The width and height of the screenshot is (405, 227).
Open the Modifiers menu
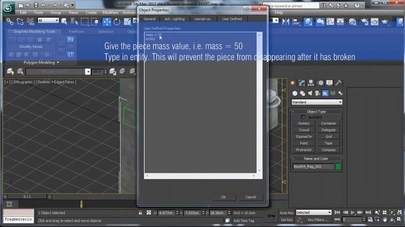click(x=110, y=13)
